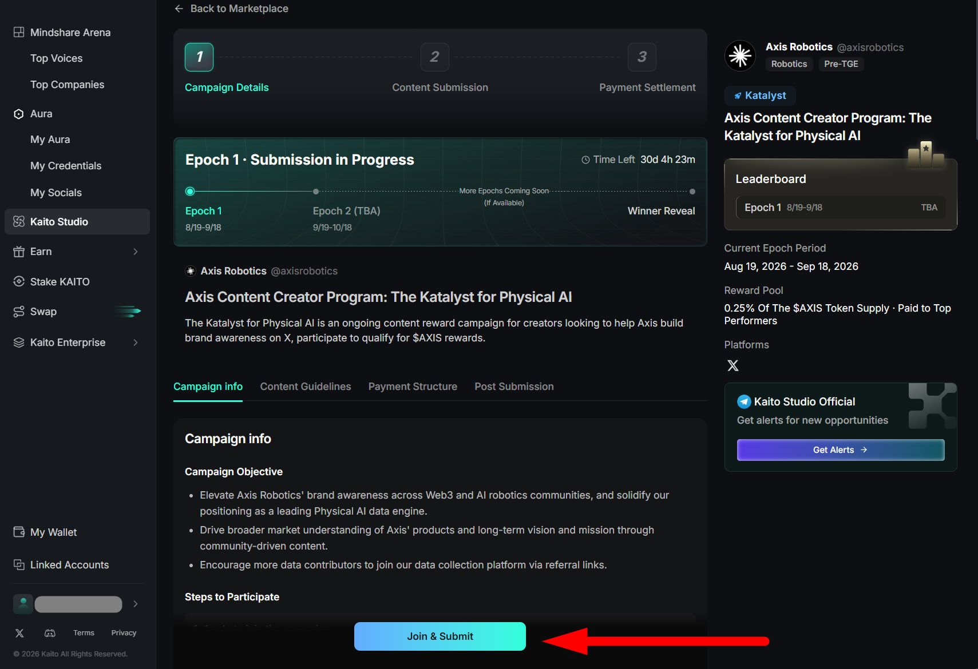Expand the user account chevron
The width and height of the screenshot is (978, 669).
pos(136,604)
